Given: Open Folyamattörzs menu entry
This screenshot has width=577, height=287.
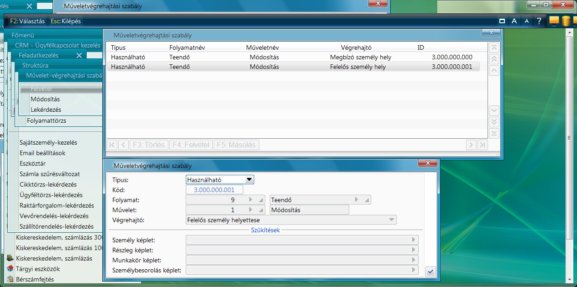Looking at the screenshot, I should pyautogui.click(x=47, y=121).
